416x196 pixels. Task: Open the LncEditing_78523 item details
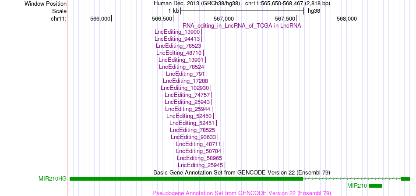click(178, 46)
